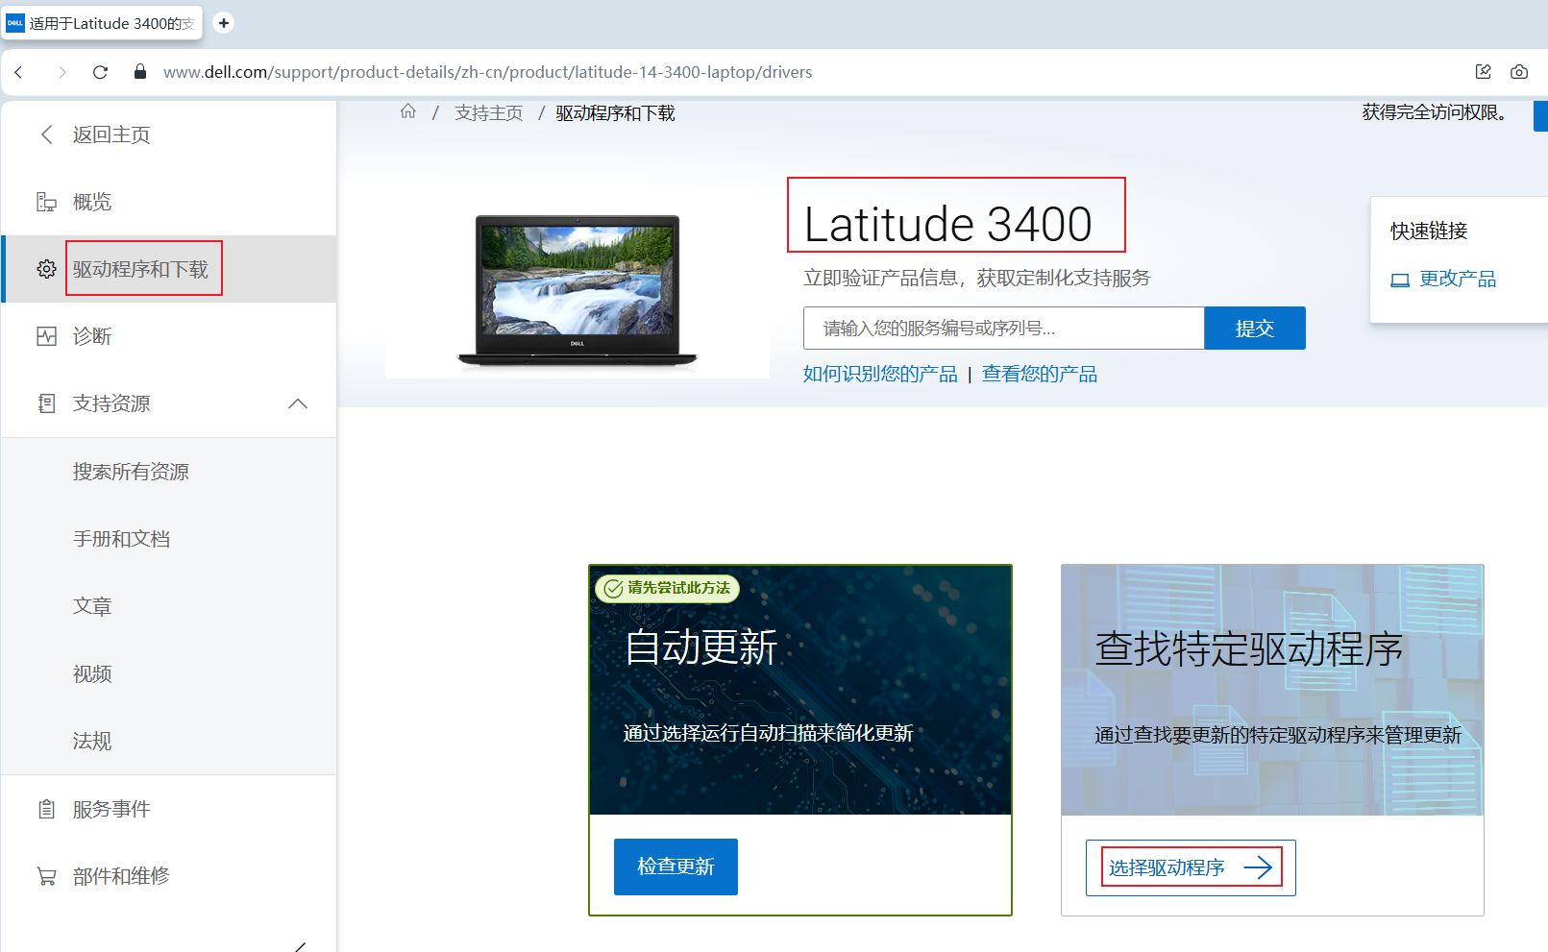Image resolution: width=1548 pixels, height=952 pixels.
Task: Open the 如何识别您的产品 link
Action: (880, 374)
